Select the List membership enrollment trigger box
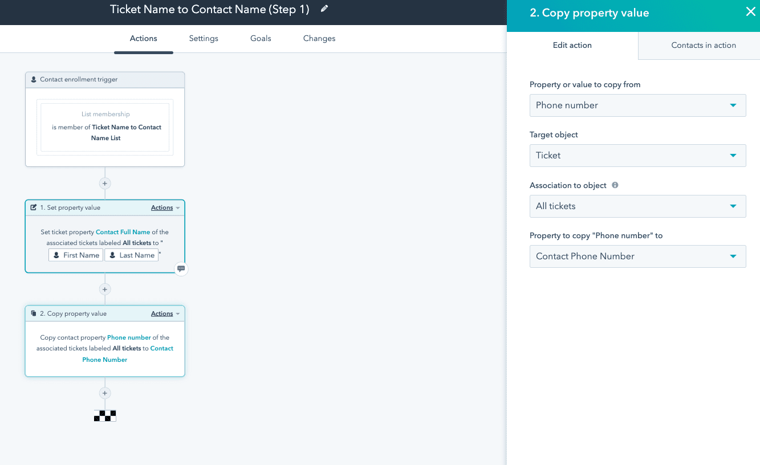Screen dimensions: 760x465 point(105,127)
